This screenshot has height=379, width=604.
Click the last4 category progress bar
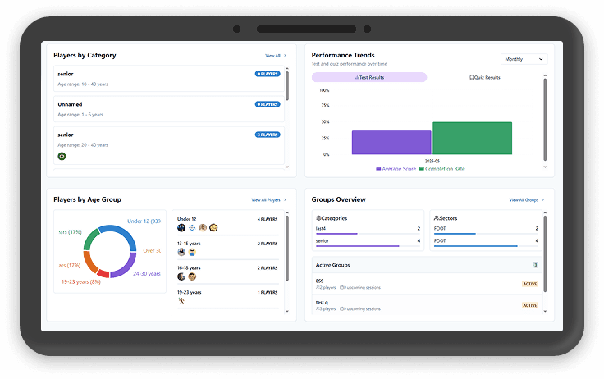coord(368,234)
